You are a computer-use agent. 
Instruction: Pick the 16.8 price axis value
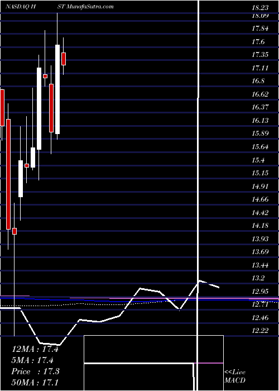[258, 81]
